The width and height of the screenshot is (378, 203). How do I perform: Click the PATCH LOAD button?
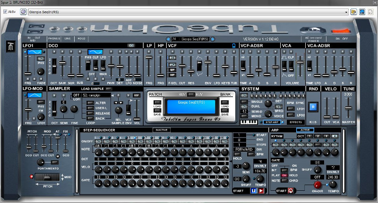pyautogui.click(x=157, y=102)
